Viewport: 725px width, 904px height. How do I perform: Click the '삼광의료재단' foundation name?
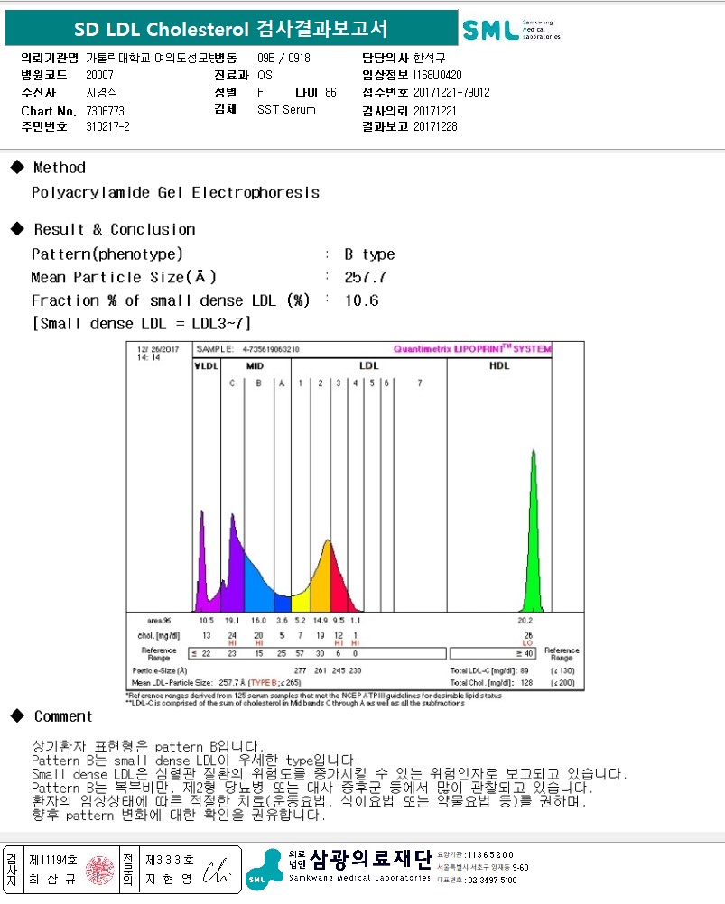pyautogui.click(x=371, y=860)
